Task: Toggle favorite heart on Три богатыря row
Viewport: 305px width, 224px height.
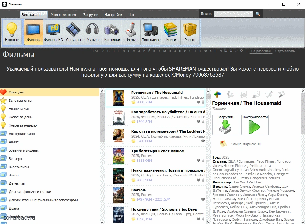Action: (199, 161)
